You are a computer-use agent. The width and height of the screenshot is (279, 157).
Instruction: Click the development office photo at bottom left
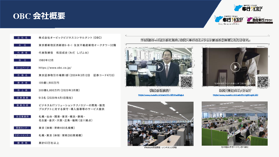click(160, 124)
